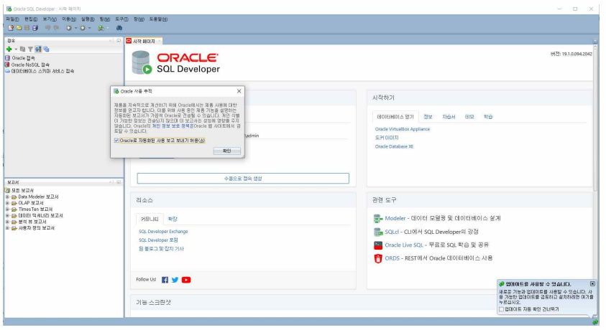The image size is (606, 330).
Task: Click the Facebook icon beside Follow Us
Action: [x=165, y=280]
